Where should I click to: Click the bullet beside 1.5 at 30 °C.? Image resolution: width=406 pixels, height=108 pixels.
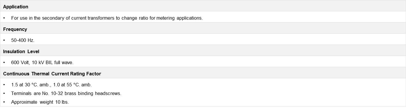click(x=4, y=85)
